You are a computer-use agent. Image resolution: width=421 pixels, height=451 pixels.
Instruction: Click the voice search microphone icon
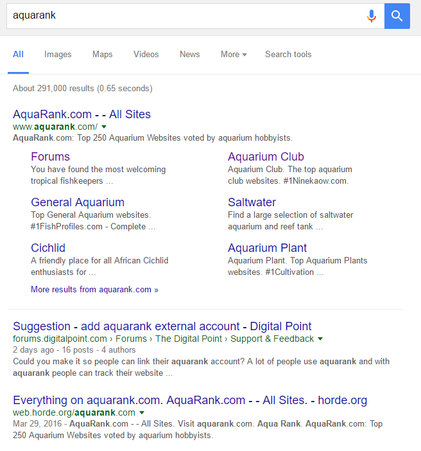371,16
